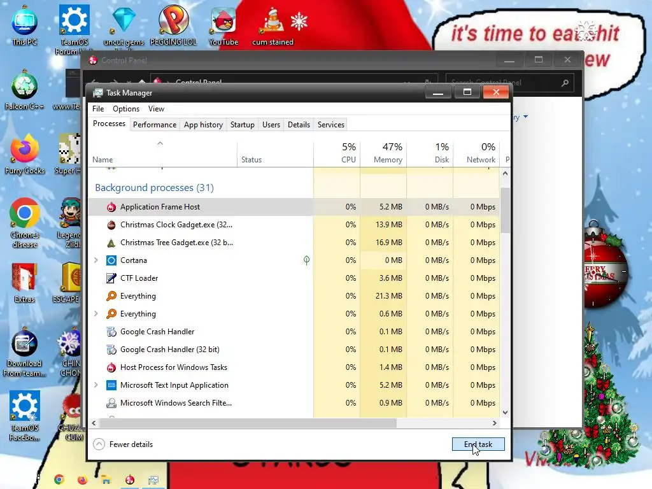Click the End task button
Image resolution: width=652 pixels, height=489 pixels.
click(478, 444)
